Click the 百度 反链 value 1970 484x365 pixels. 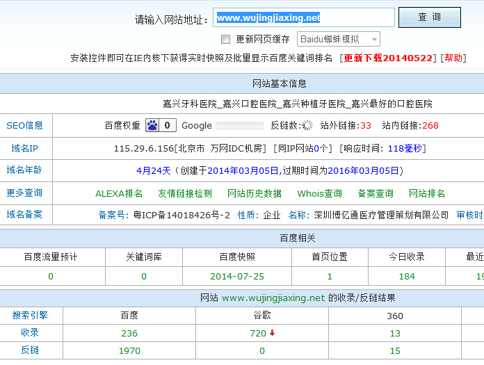129,351
